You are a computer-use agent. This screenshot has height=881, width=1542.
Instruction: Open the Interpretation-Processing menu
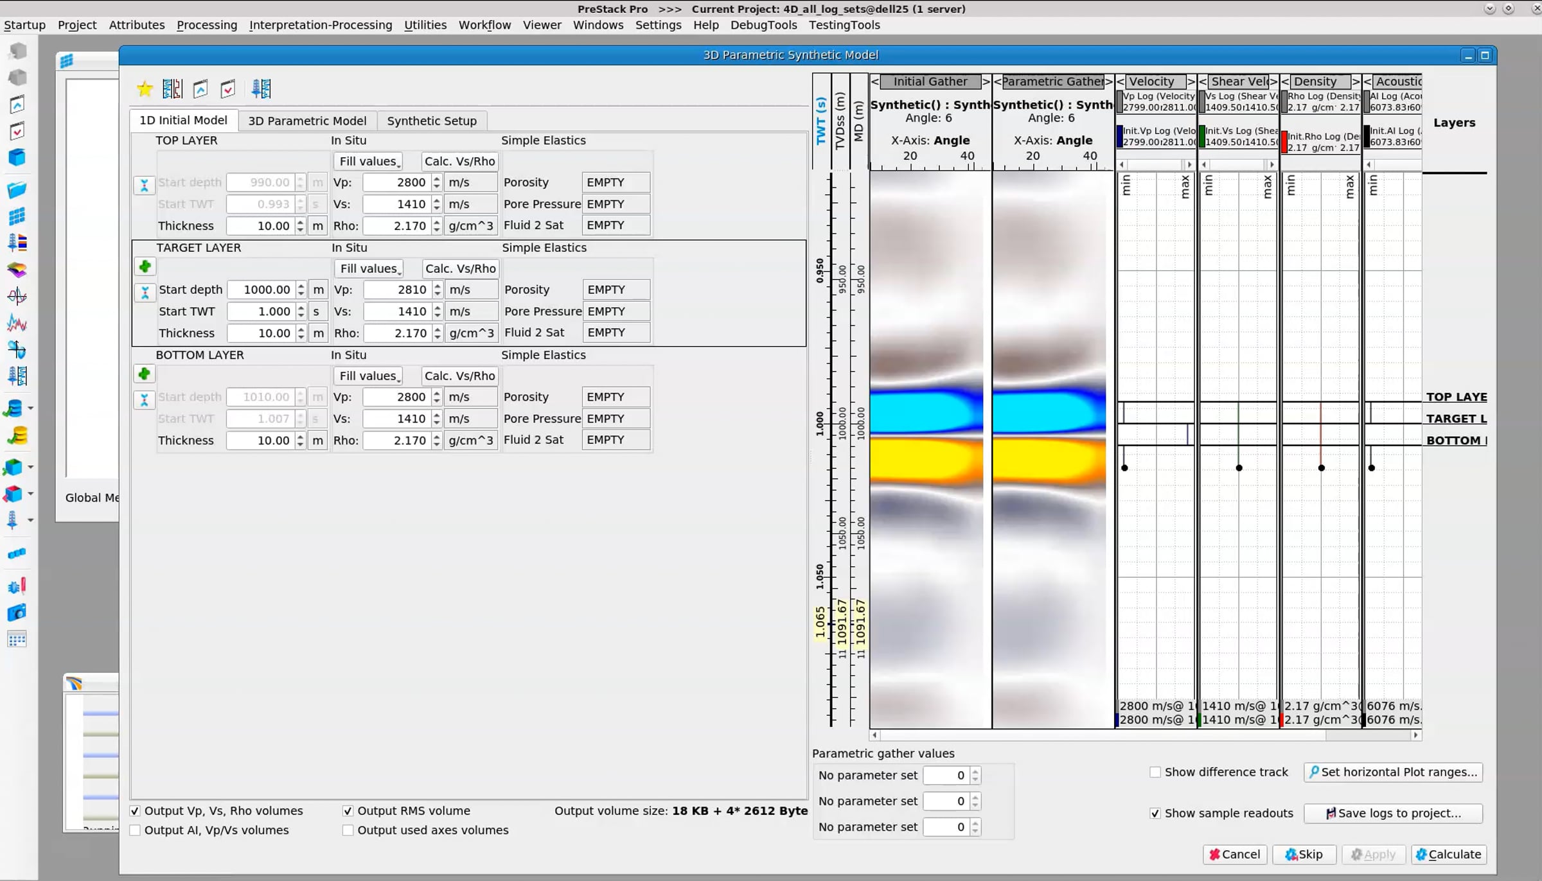[321, 25]
